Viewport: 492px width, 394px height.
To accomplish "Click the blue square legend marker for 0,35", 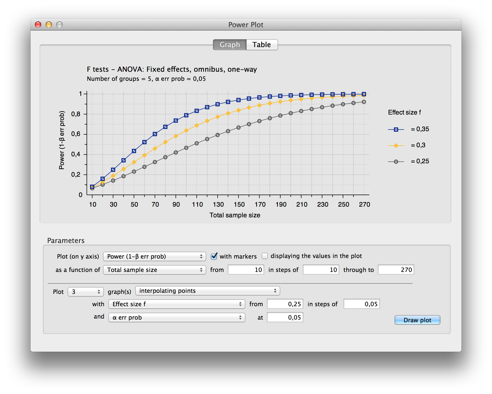I will (396, 130).
